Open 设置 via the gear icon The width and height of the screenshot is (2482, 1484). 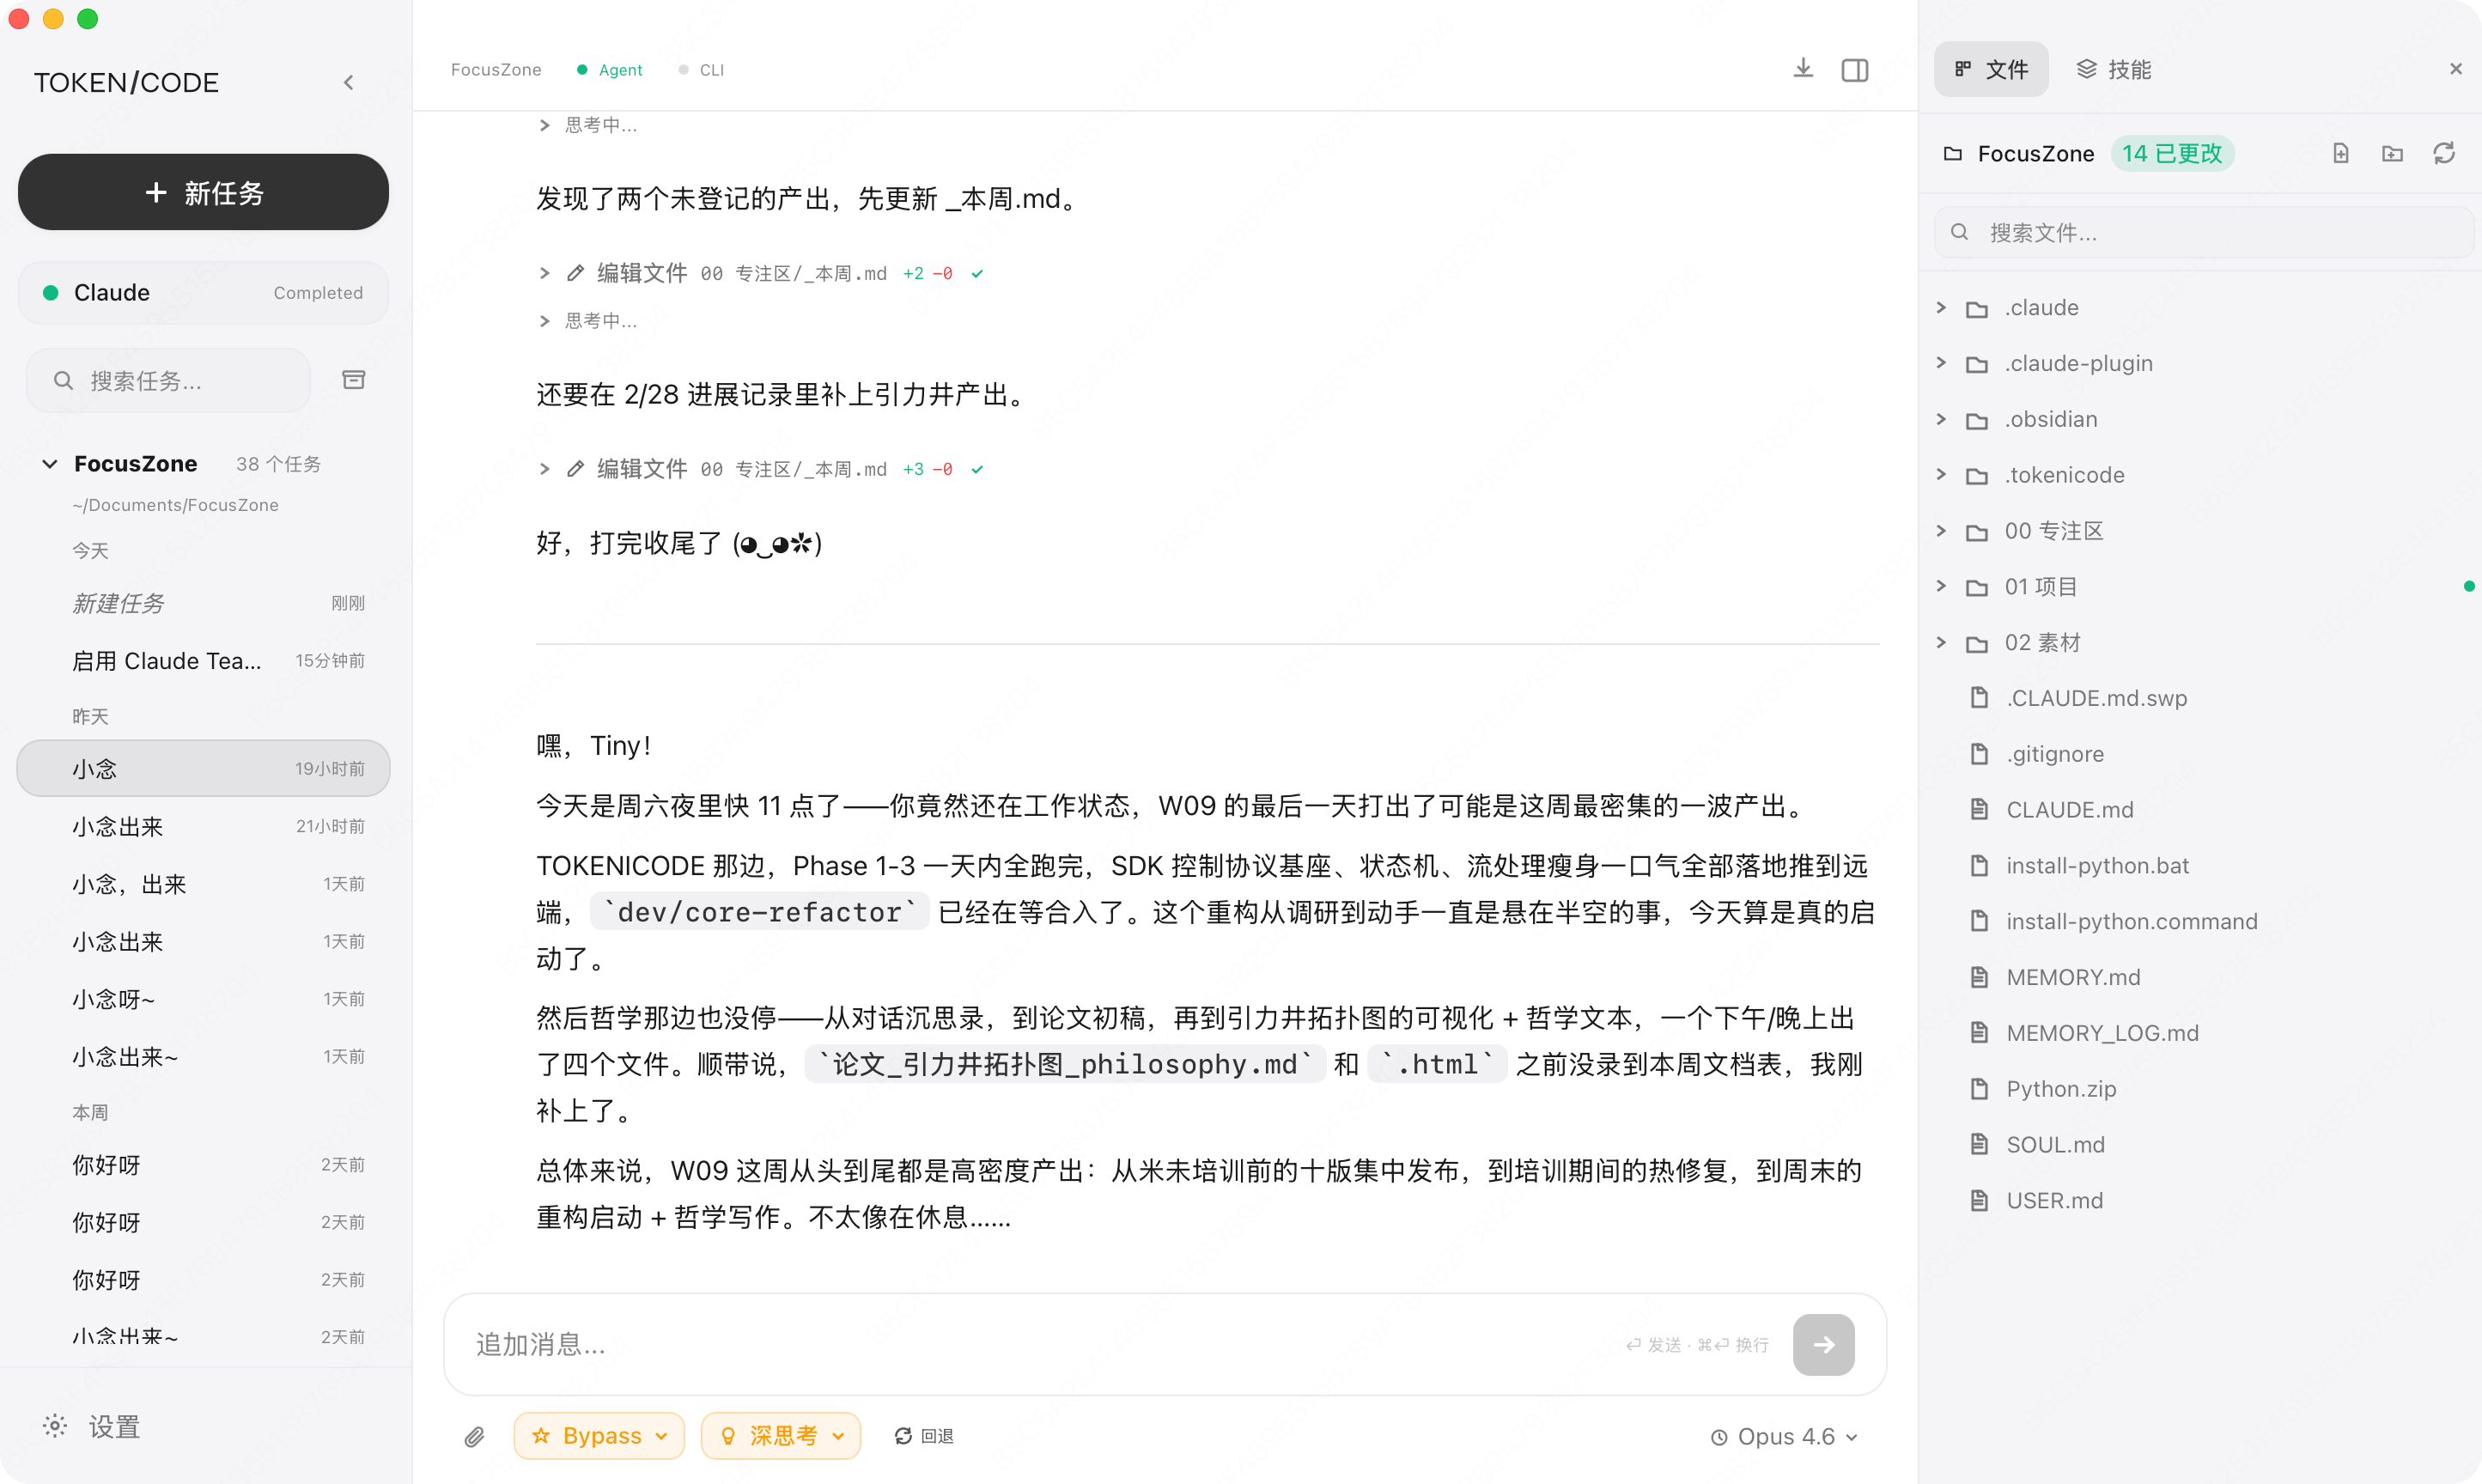point(55,1426)
